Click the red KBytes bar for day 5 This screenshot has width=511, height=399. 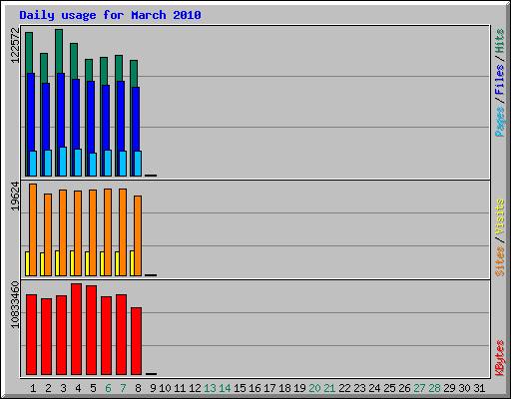91,330
